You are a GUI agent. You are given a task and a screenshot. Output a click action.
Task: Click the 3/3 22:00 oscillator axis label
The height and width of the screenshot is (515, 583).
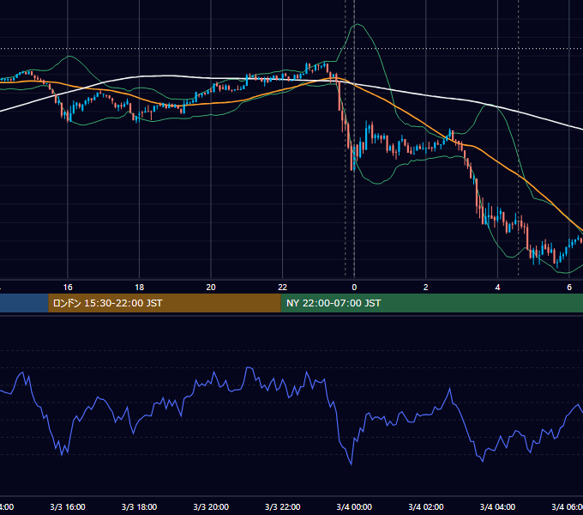click(x=283, y=507)
